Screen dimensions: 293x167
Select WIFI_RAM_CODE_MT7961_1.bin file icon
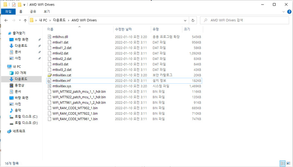pyautogui.click(x=49, y=119)
